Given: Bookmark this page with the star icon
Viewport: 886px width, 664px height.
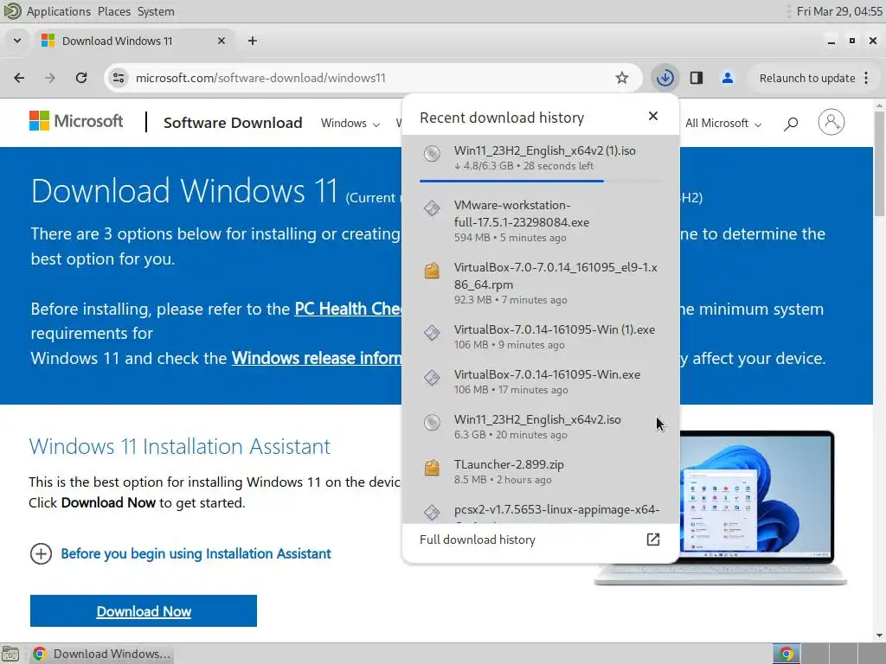Looking at the screenshot, I should (x=621, y=78).
